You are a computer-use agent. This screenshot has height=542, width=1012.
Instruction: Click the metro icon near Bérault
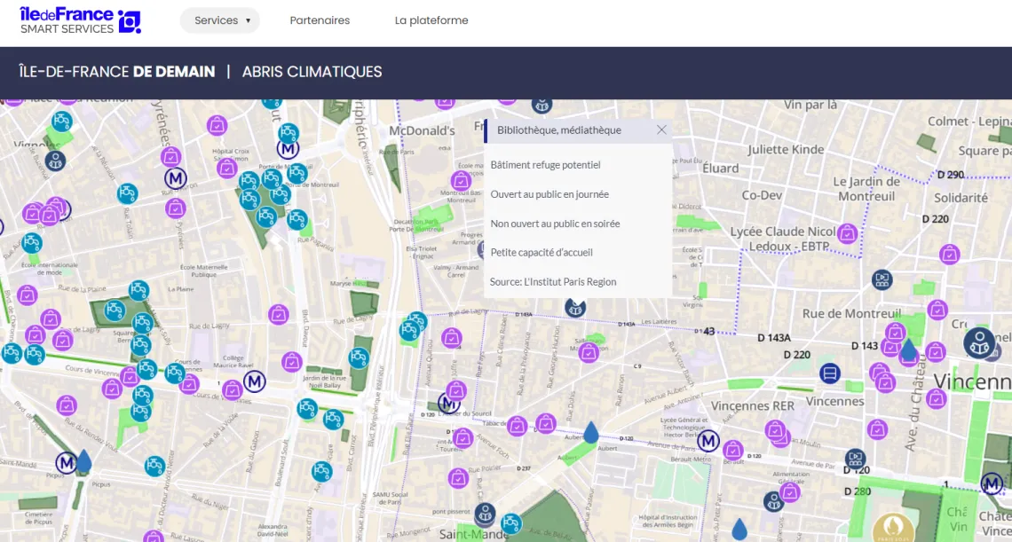pos(708,441)
